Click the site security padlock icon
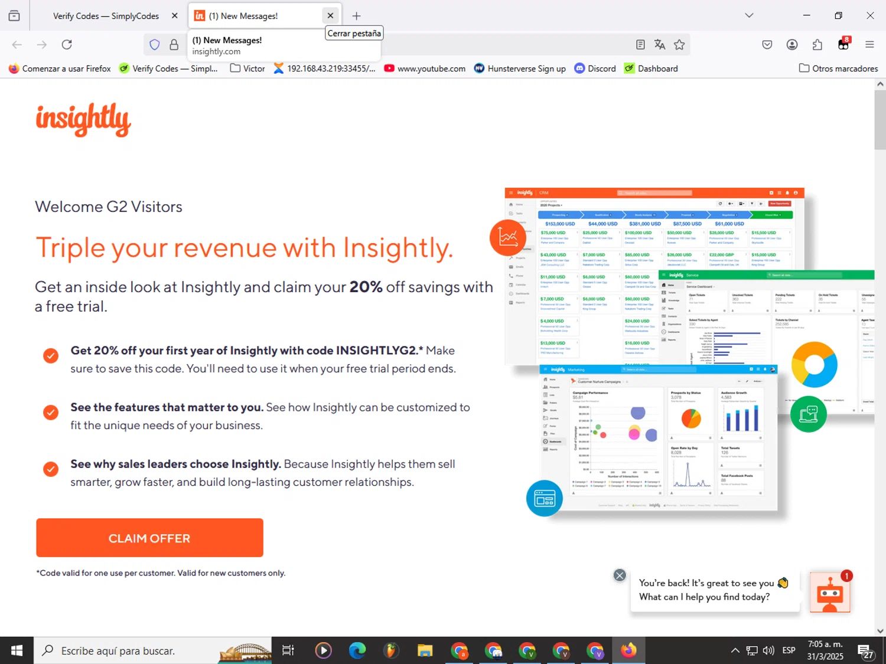 point(174,44)
